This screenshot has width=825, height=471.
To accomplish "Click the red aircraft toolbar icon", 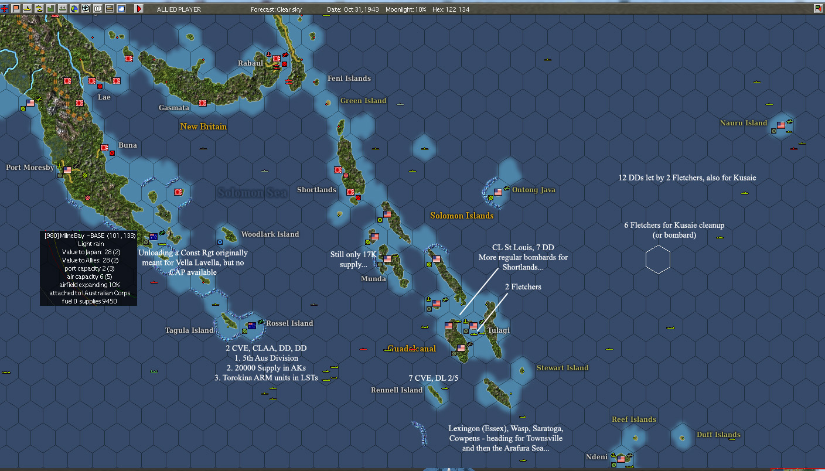I will tap(4, 9).
